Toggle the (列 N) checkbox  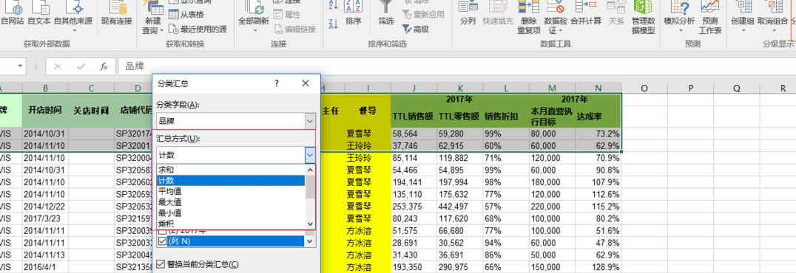162,241
